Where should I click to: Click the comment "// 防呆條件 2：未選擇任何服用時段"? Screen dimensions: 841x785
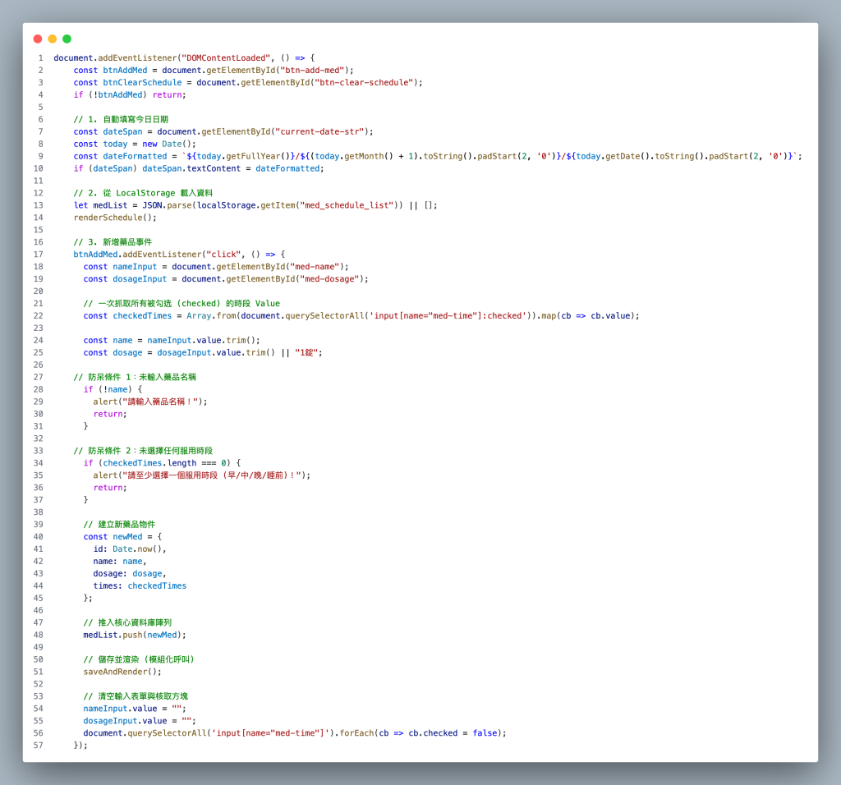pos(143,451)
